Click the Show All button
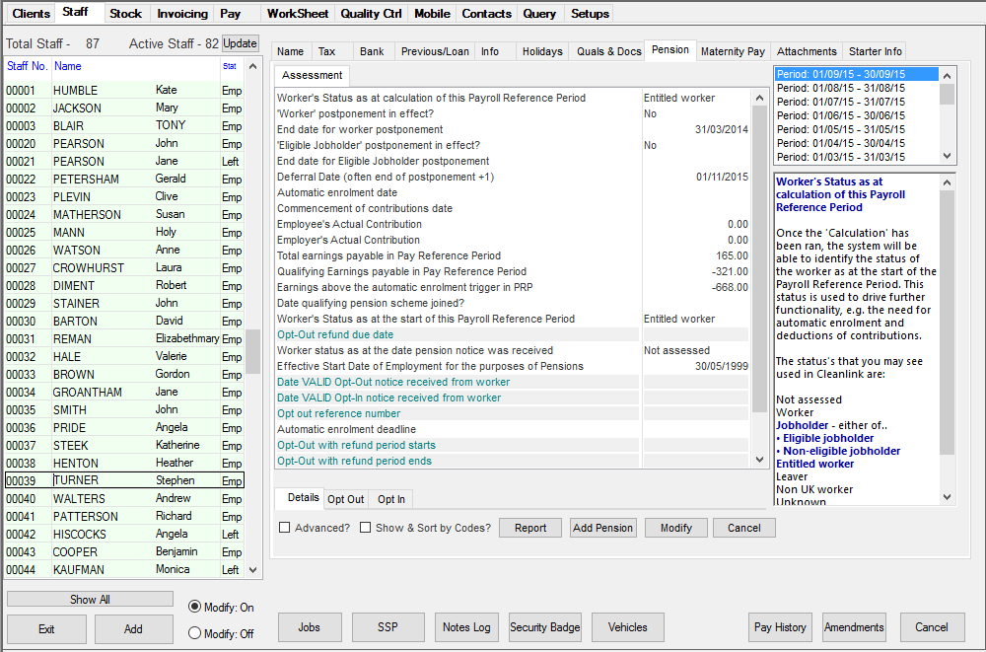This screenshot has width=986, height=652. click(x=89, y=599)
